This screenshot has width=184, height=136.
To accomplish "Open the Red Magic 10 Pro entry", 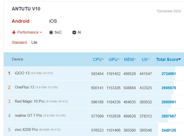I will point(30,101).
